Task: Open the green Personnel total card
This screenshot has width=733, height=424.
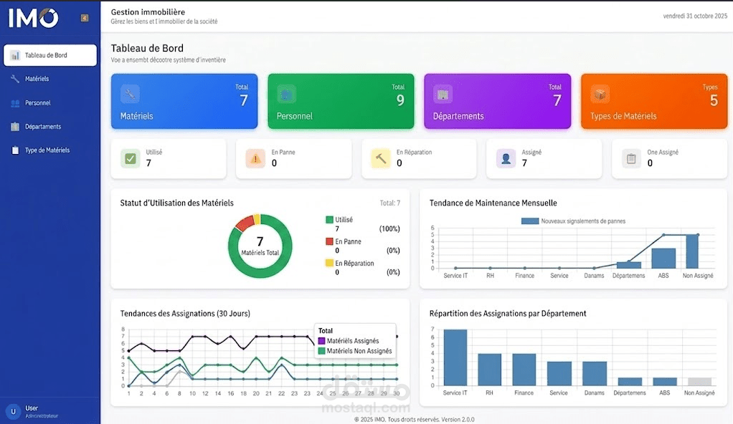Action: (x=341, y=101)
